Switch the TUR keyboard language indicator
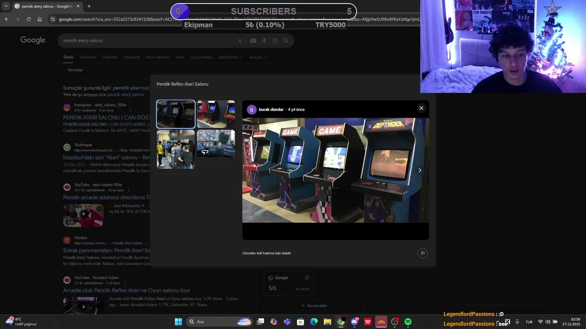Image resolution: width=586 pixels, height=329 pixels. pyautogui.click(x=529, y=322)
